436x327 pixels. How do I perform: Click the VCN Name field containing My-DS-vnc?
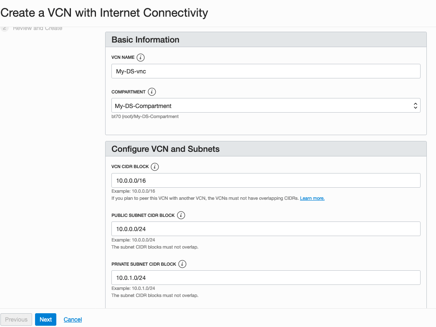(x=266, y=71)
